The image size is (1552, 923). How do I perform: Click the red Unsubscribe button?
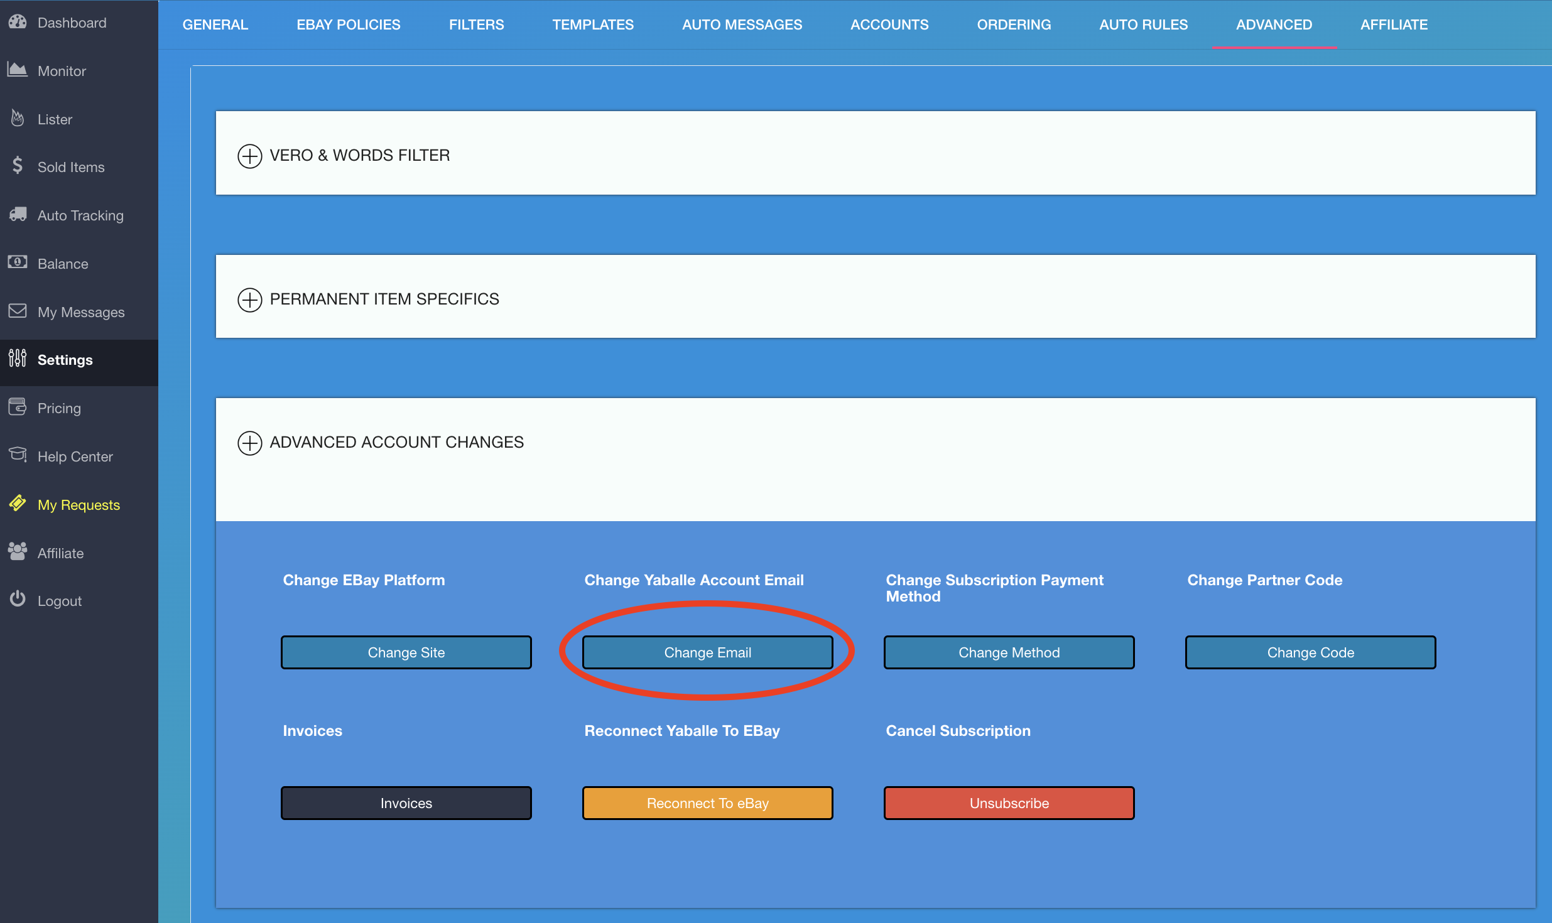tap(1009, 803)
